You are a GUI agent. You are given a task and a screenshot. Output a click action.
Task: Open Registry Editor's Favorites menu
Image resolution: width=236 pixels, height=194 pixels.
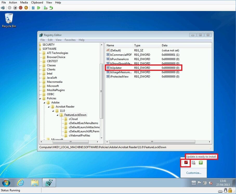tap(70, 40)
